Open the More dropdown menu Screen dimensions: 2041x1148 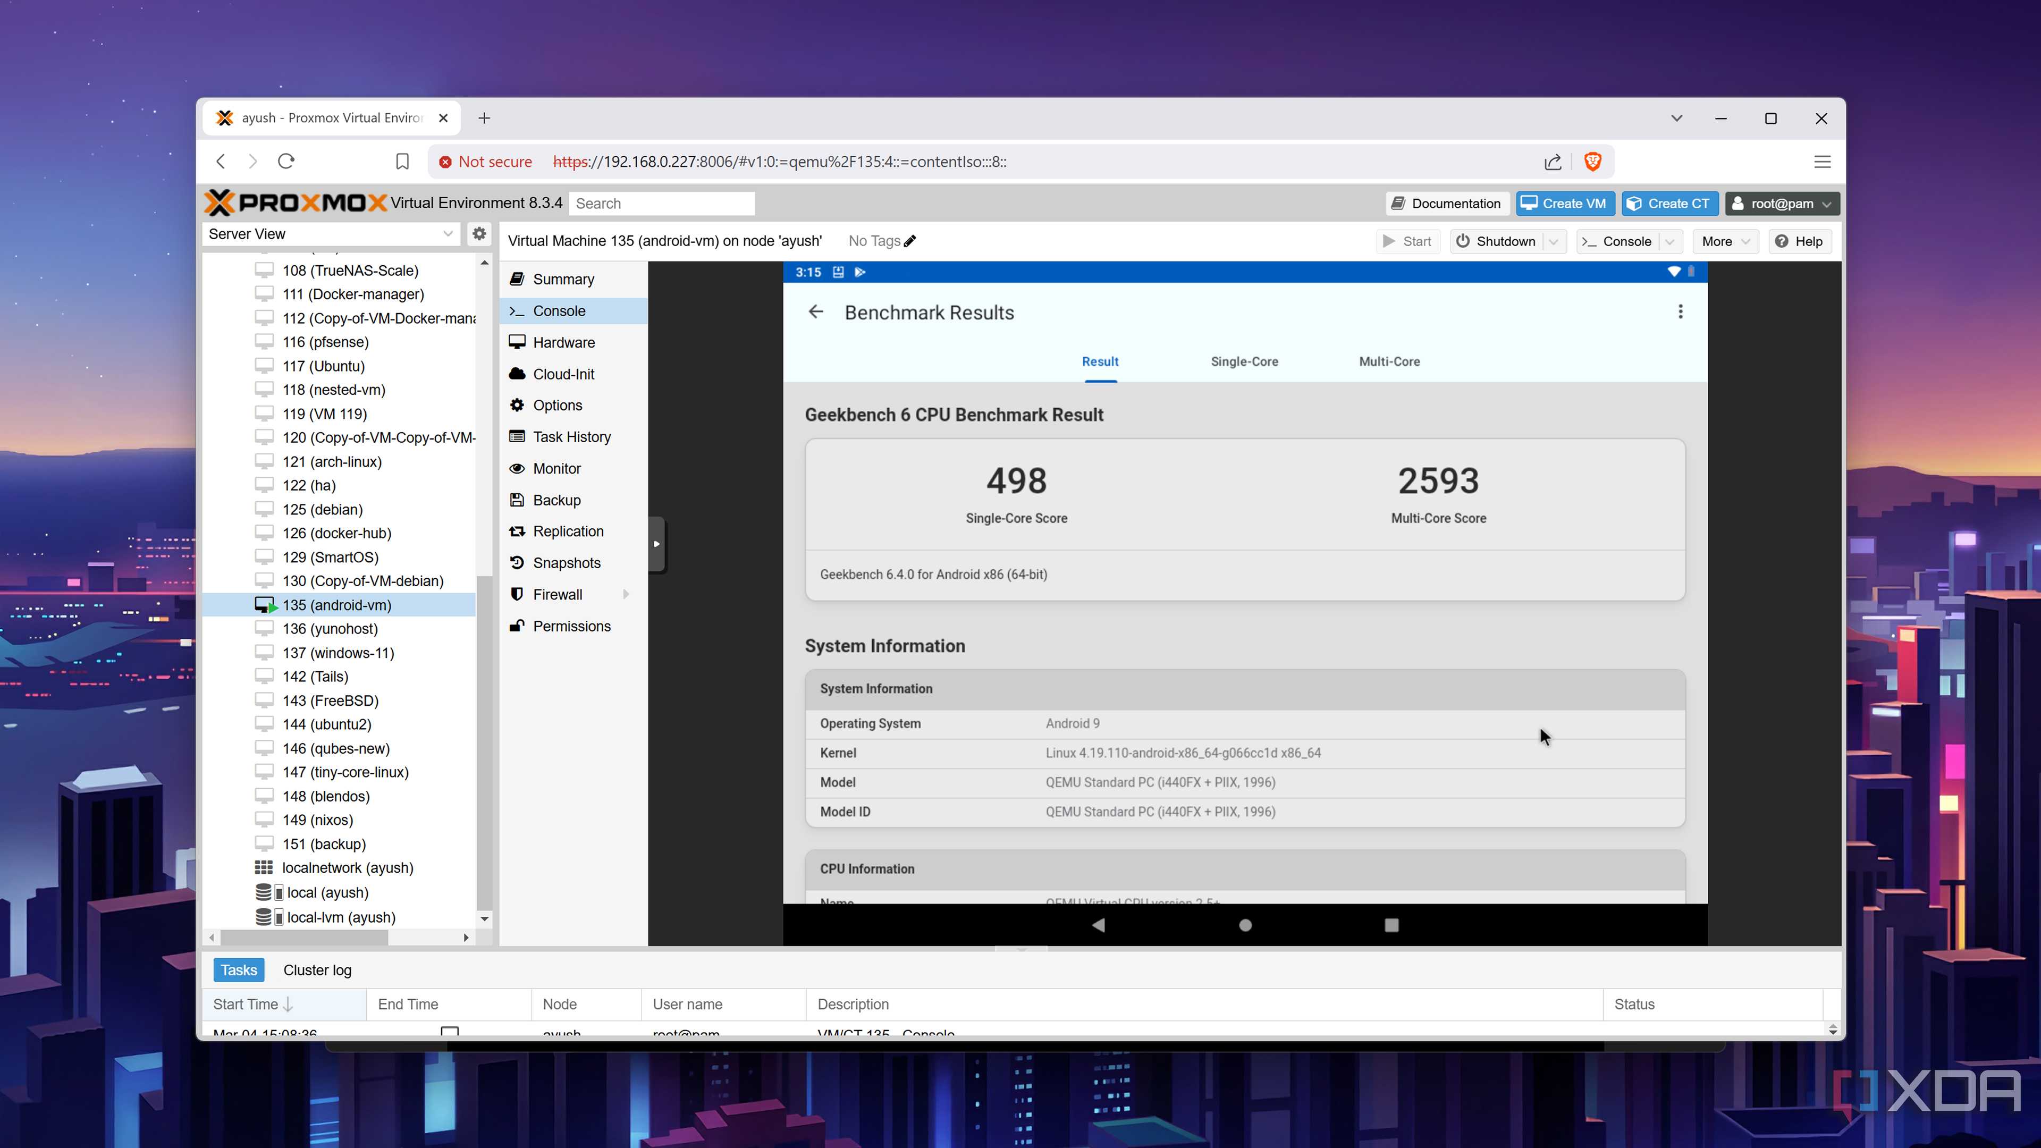1726,242
